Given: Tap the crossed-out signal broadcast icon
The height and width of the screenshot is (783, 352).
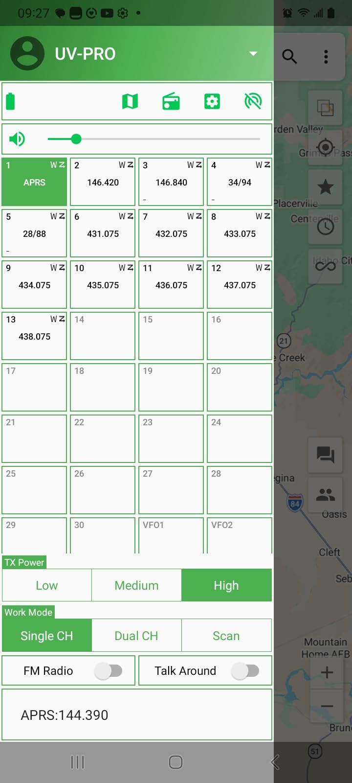Looking at the screenshot, I should (253, 101).
